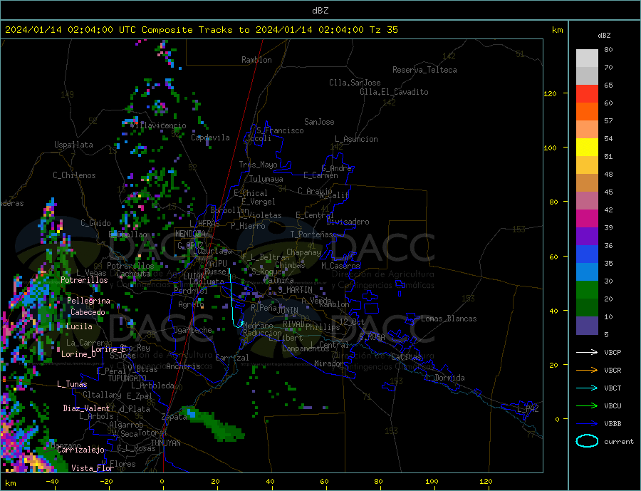Screen dimensions: 641x491
Task: Click the 'current' legend label
Action: (x=619, y=442)
